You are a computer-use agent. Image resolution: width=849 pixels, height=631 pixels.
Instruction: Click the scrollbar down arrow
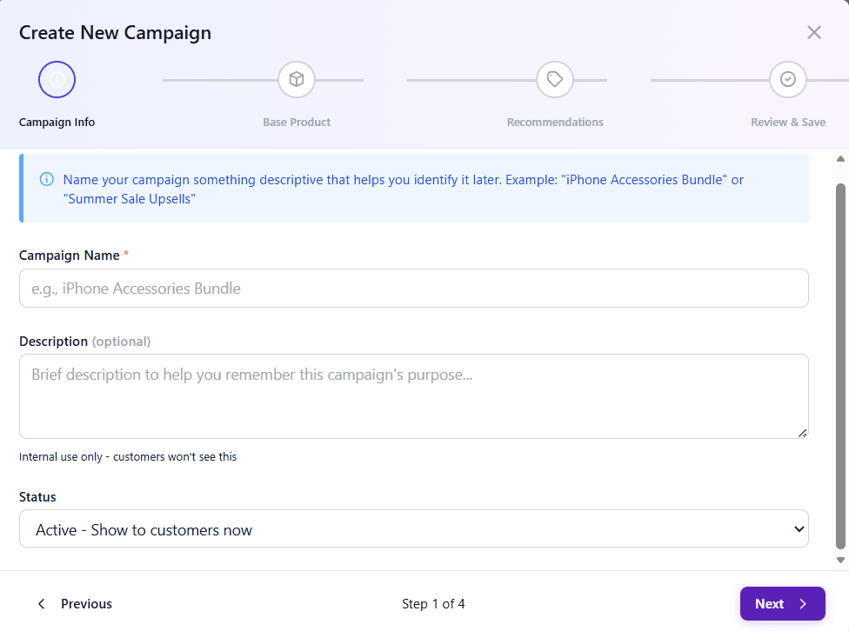coord(840,561)
